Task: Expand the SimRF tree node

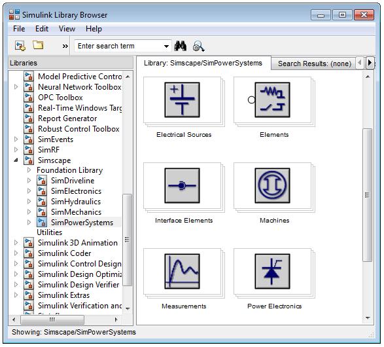Action: (16, 149)
